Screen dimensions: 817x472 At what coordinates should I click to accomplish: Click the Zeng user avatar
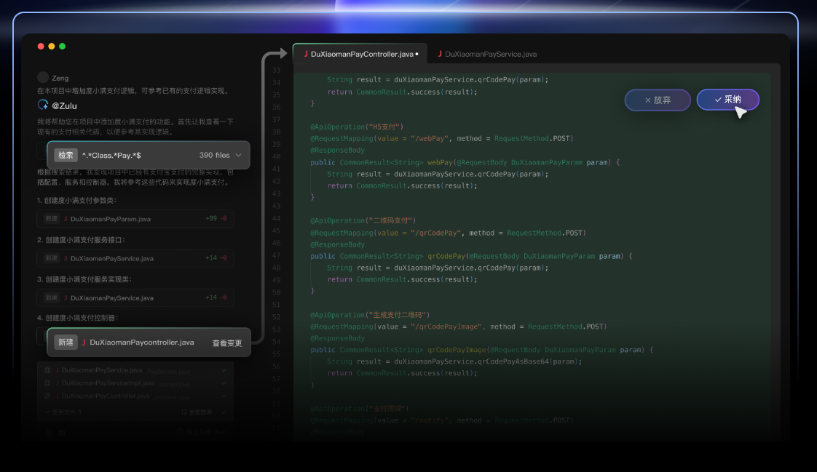(43, 77)
